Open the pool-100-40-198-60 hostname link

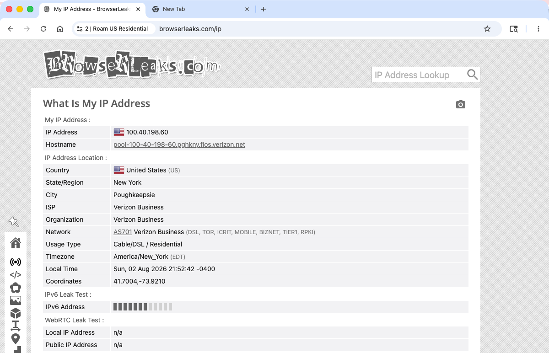point(179,144)
